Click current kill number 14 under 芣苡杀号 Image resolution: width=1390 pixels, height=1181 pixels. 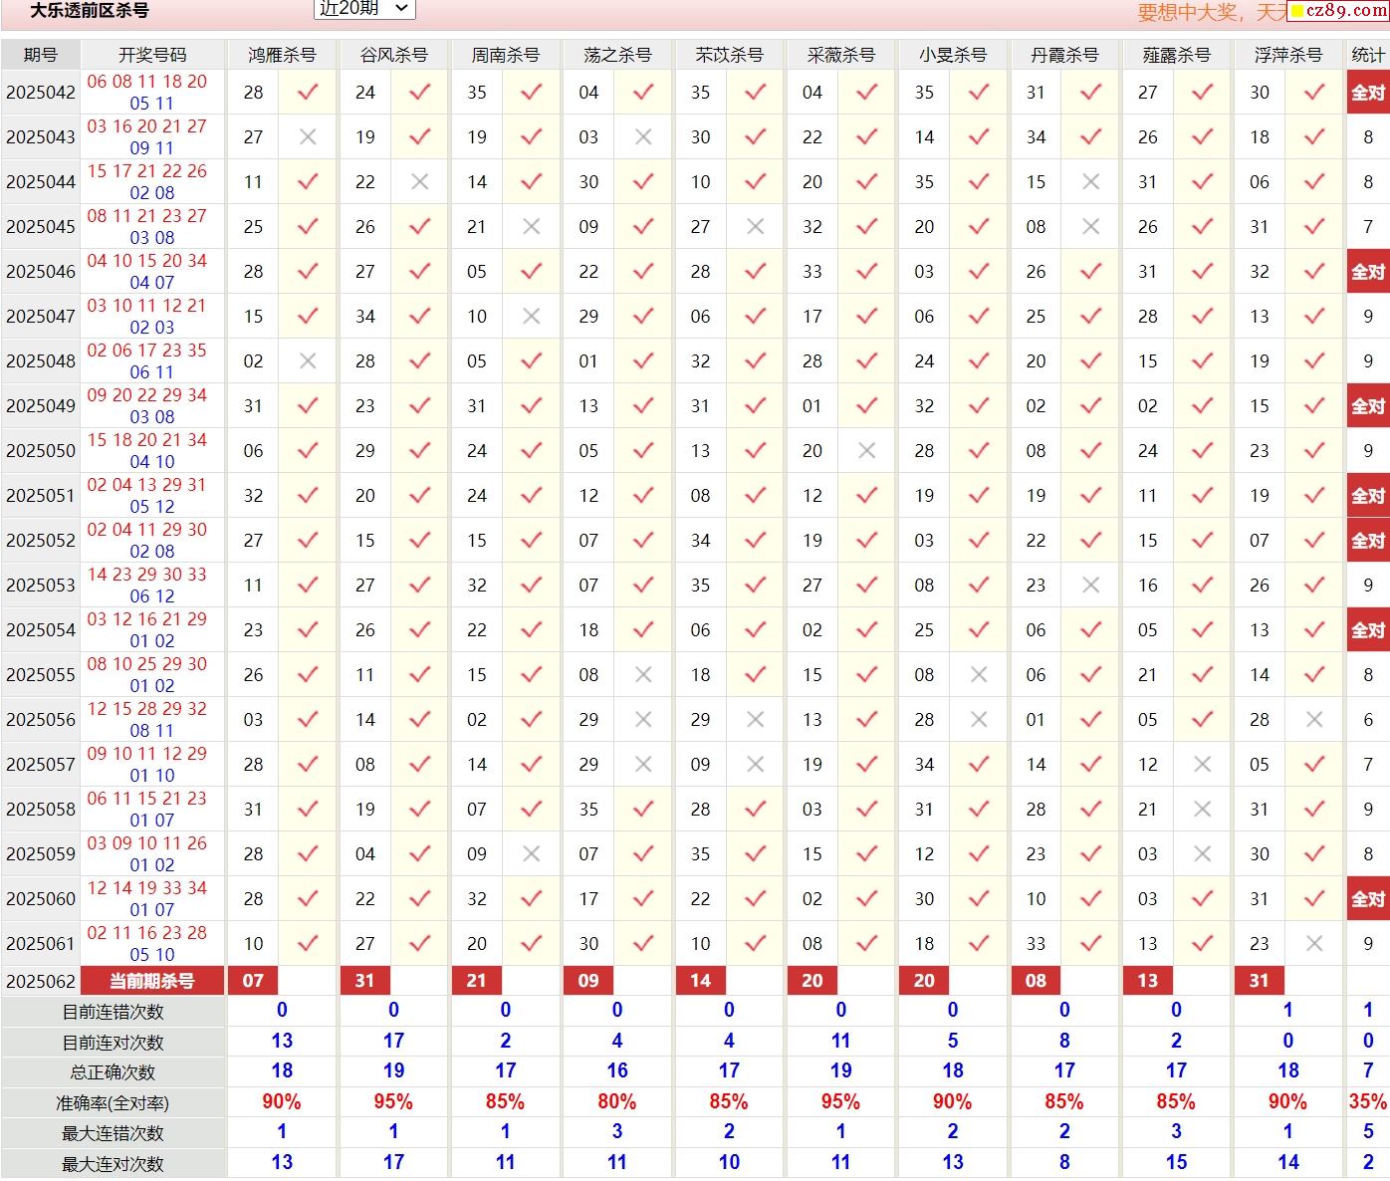(700, 981)
